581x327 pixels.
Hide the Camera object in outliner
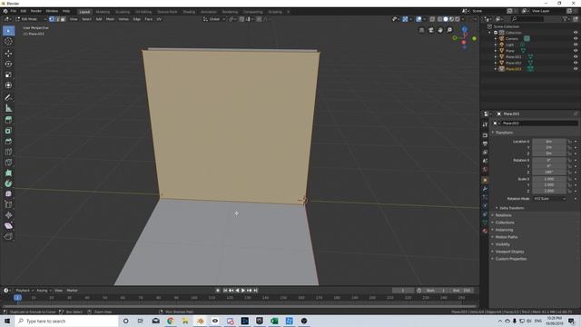coord(576,38)
